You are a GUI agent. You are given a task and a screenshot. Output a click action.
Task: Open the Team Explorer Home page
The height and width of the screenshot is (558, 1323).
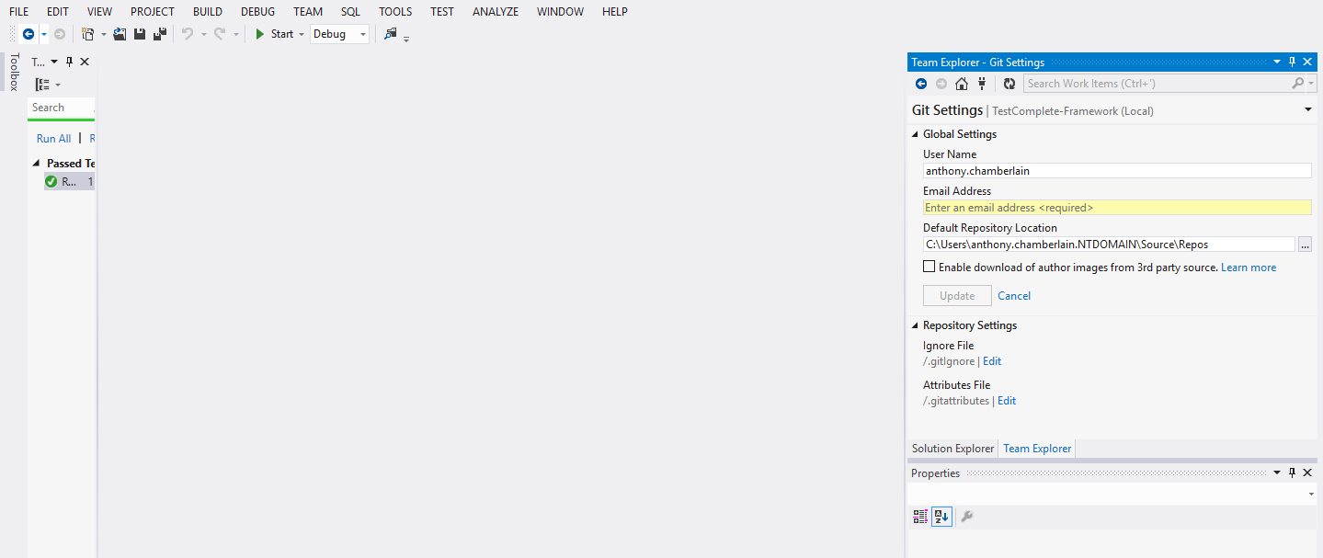(x=961, y=83)
